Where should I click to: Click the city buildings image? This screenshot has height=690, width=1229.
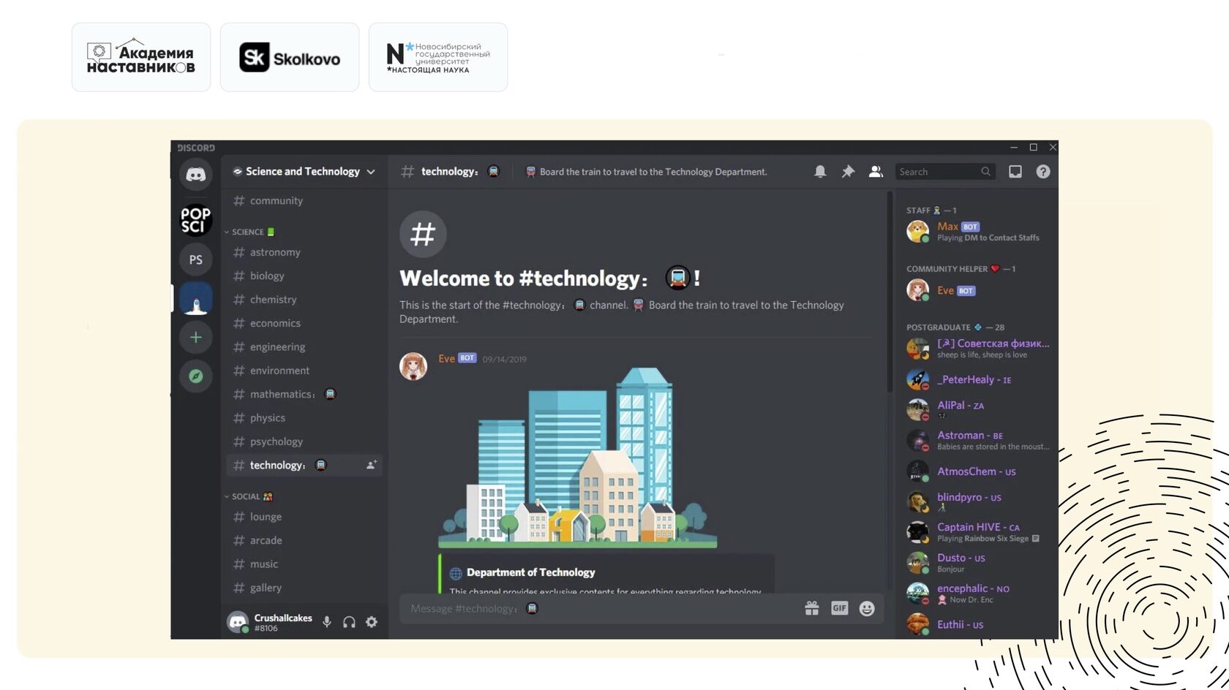tap(578, 458)
